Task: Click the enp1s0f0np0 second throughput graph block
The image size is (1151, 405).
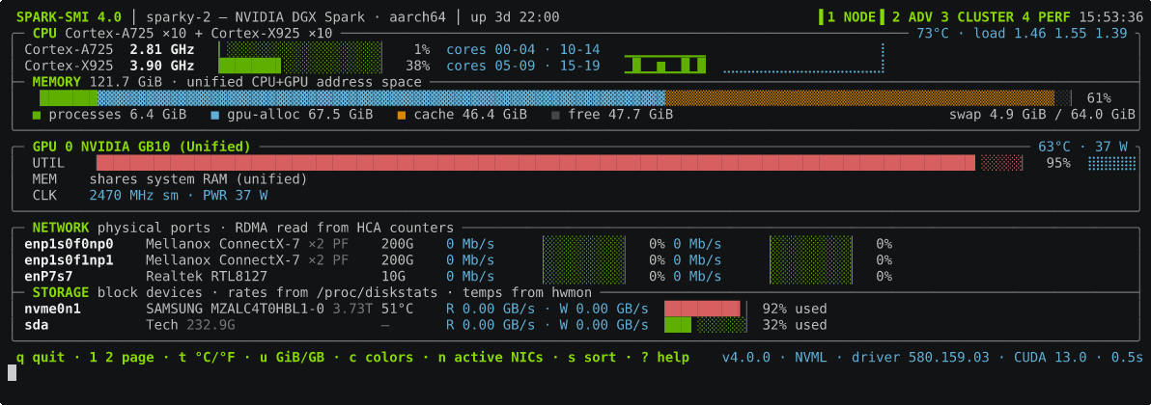Action: coord(811,244)
